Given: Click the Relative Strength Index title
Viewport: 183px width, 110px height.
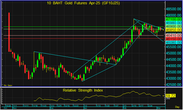Looking at the screenshot, I should tap(83, 90).
